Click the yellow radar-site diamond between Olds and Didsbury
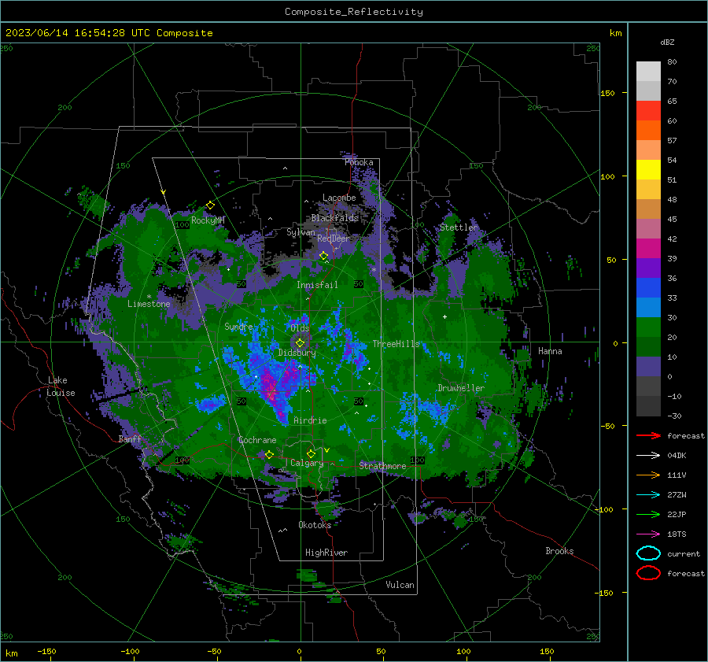 pyautogui.click(x=300, y=343)
